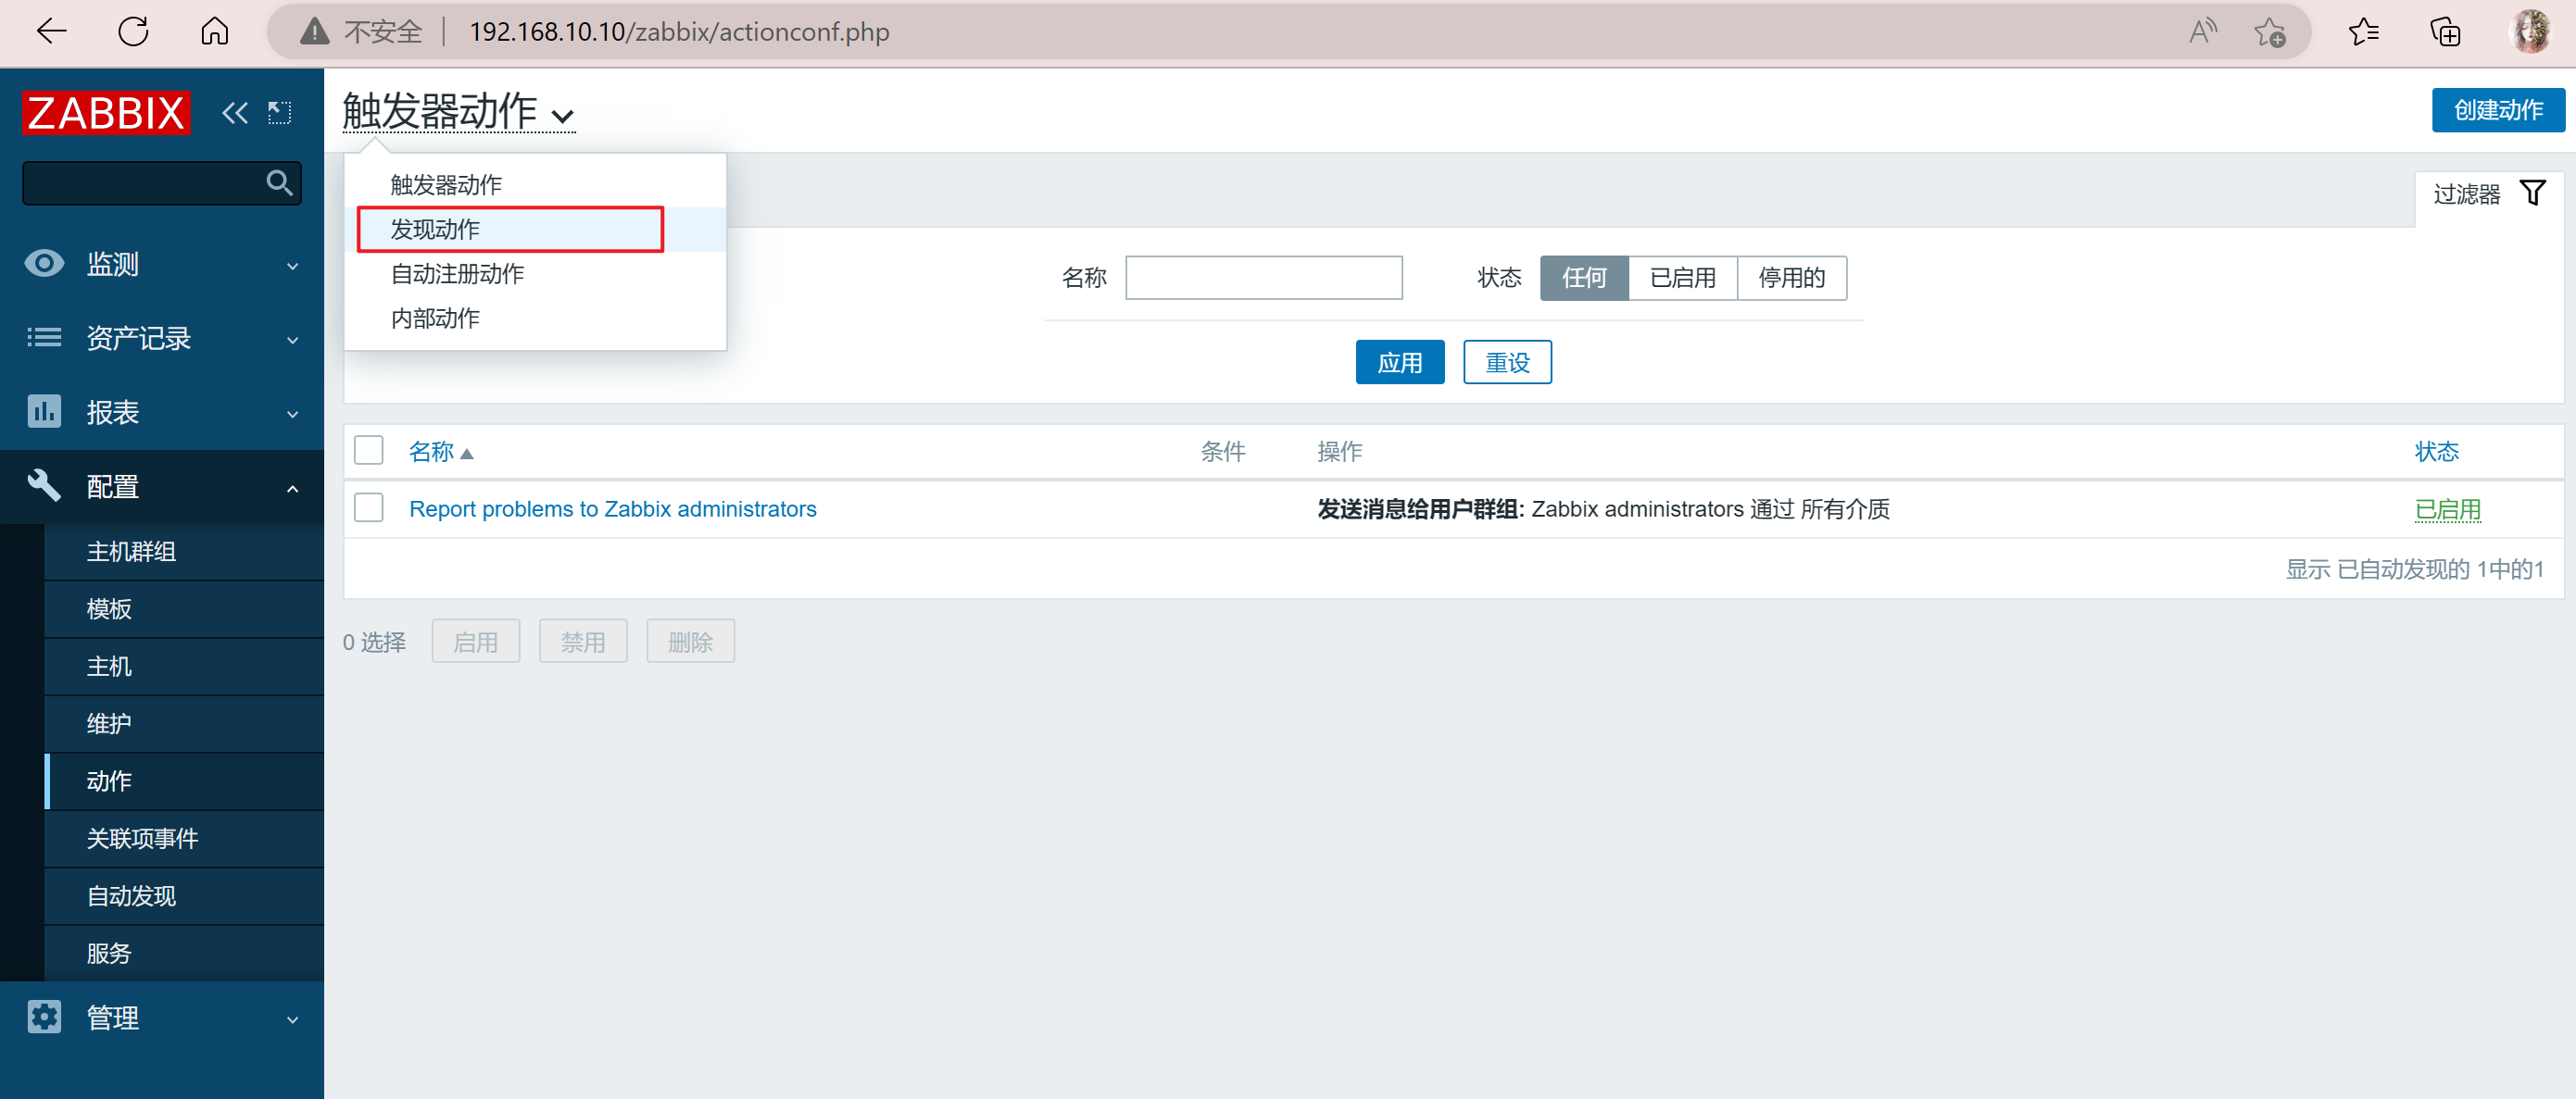Click sidebar search magnifier icon
The image size is (2576, 1099).
click(279, 182)
